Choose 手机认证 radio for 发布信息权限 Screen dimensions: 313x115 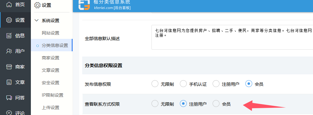point(183,84)
